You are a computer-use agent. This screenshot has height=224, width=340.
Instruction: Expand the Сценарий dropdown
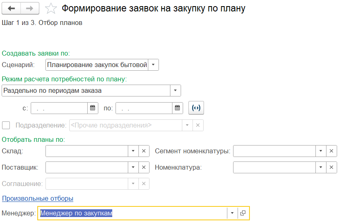tap(153, 65)
